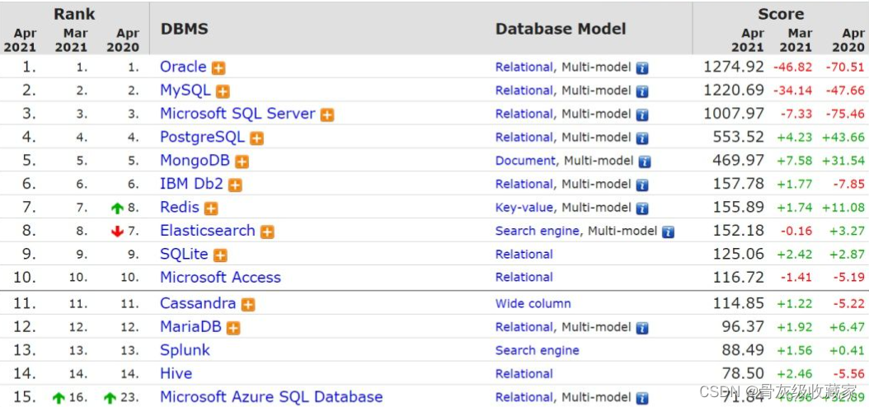Open the PostgreSQL link
This screenshot has height=407, width=869.
click(x=202, y=137)
